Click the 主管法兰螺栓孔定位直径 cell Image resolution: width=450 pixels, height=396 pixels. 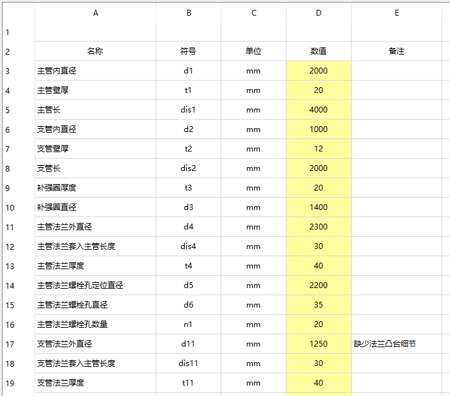click(x=95, y=285)
